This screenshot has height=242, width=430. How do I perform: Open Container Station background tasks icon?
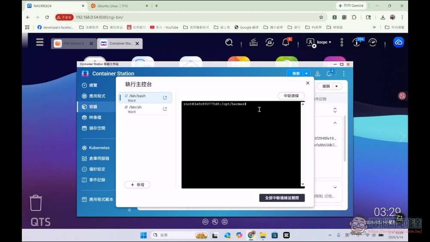coord(318,73)
